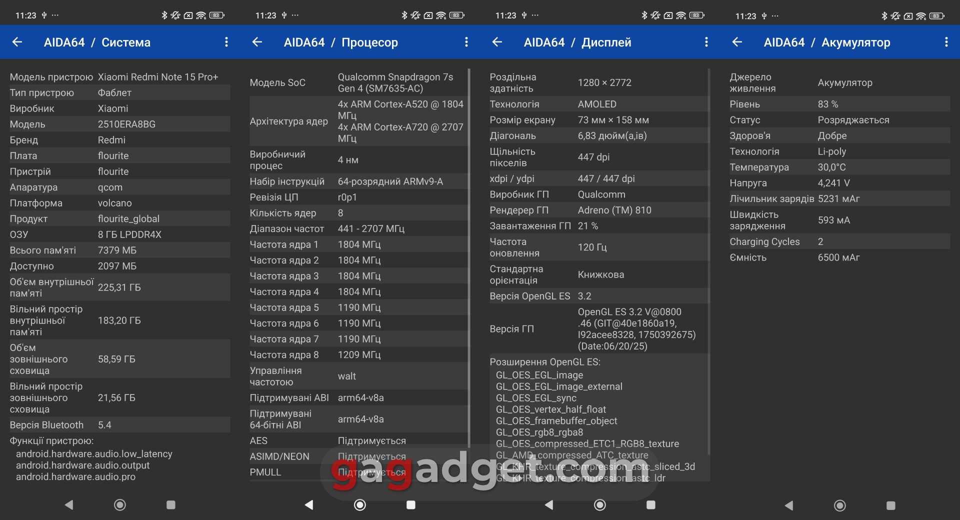Tap back arrow in AIDA64 Процесор header

[257, 42]
